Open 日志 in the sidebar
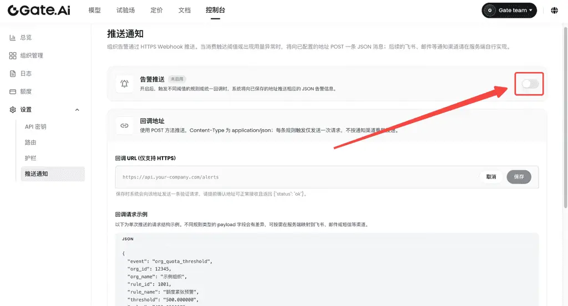Screen dimensions: 568x306 26,74
